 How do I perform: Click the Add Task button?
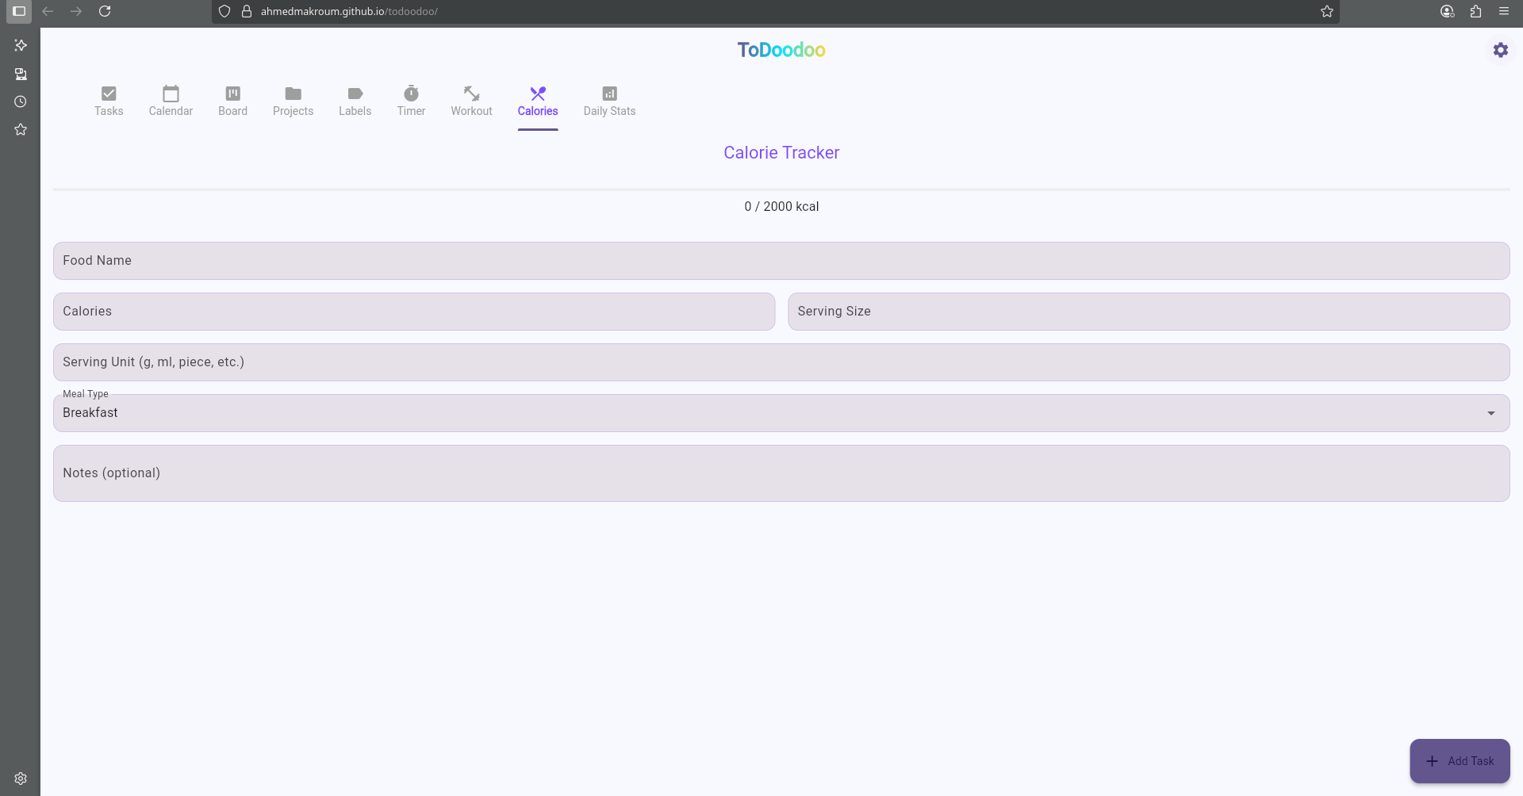point(1460,760)
